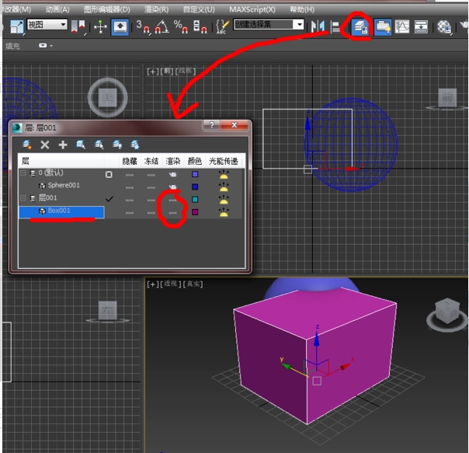This screenshot has height=453, width=469.
Task: Toggle freeze for layer 层001
Action: point(151,200)
